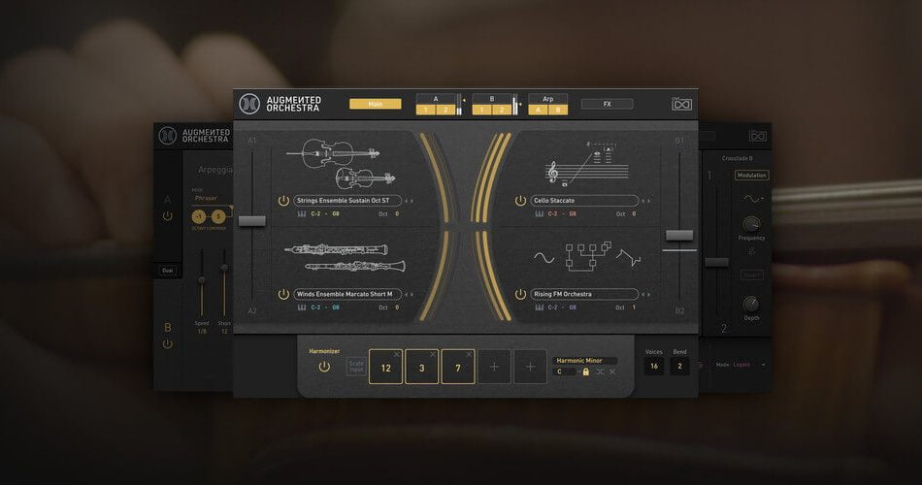Select the harmonizer interval box 3
922x485 pixels.
pyautogui.click(x=421, y=367)
